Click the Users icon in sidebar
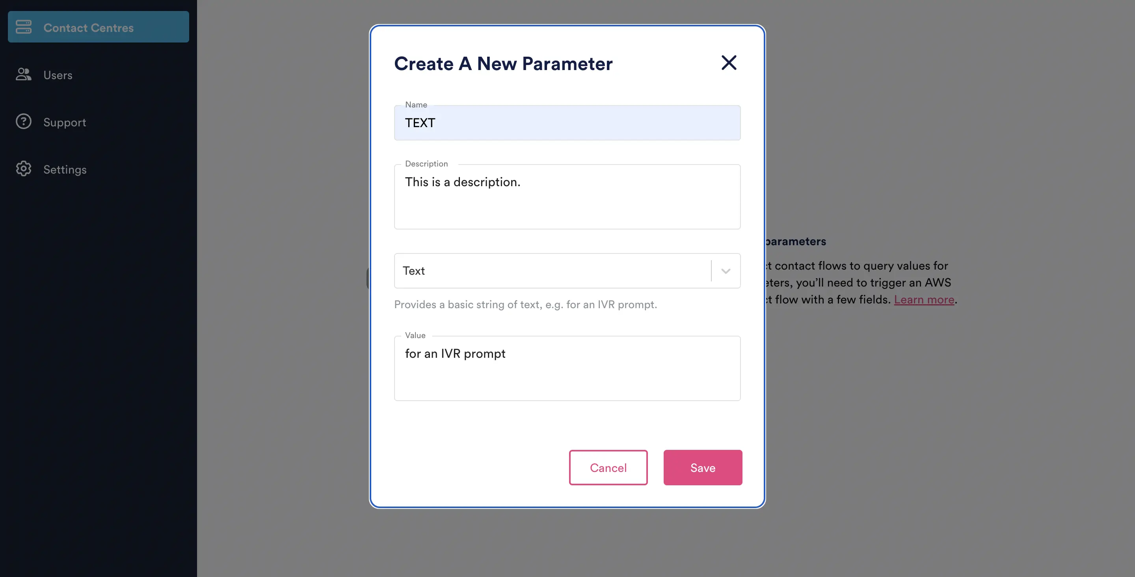 click(x=23, y=74)
